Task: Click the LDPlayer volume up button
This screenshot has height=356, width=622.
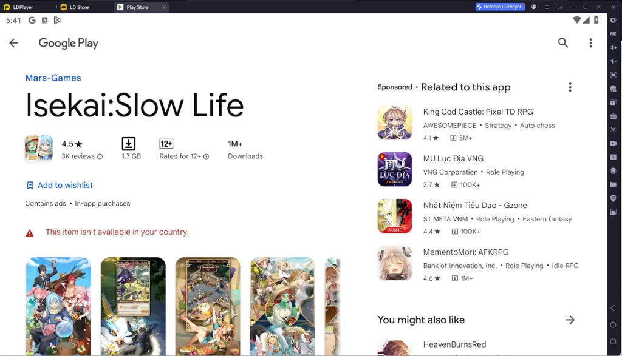Action: point(613,47)
